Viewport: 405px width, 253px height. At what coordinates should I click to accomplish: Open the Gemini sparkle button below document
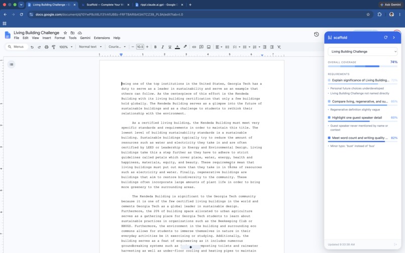190,247
